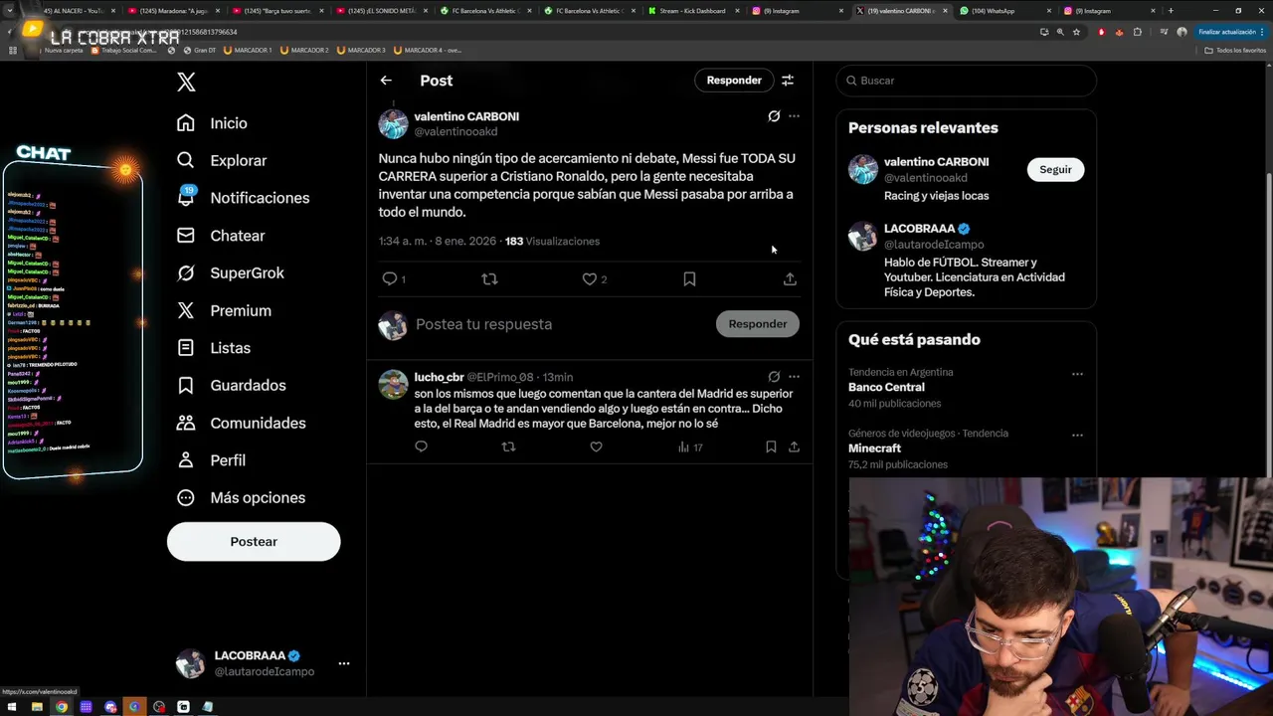Go back with the arrow icon
The height and width of the screenshot is (716, 1273).
click(386, 81)
